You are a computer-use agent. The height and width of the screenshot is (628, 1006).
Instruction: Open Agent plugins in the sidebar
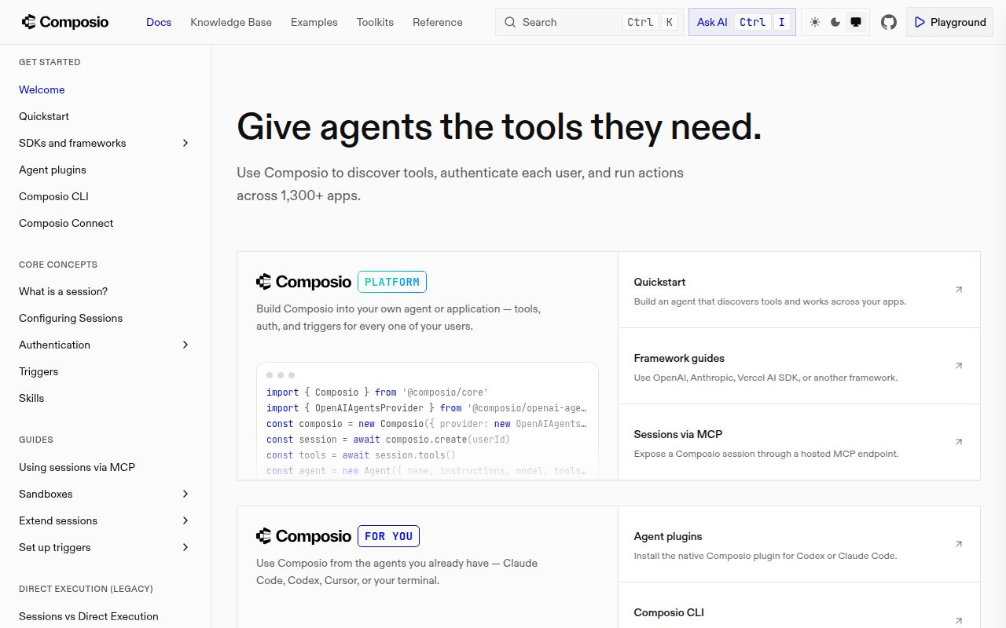click(x=53, y=170)
